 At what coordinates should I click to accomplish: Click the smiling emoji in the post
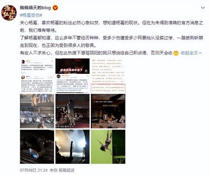(176, 53)
